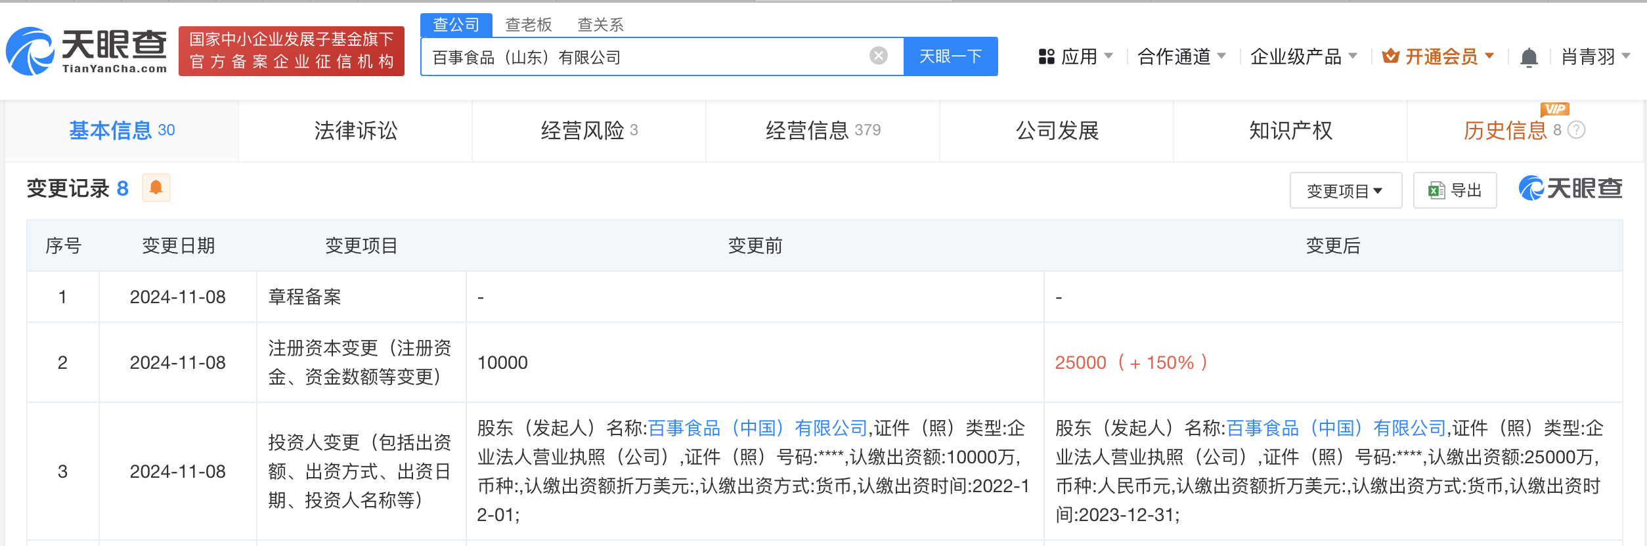Open the 开通会员 dropdown arrow

(1489, 56)
